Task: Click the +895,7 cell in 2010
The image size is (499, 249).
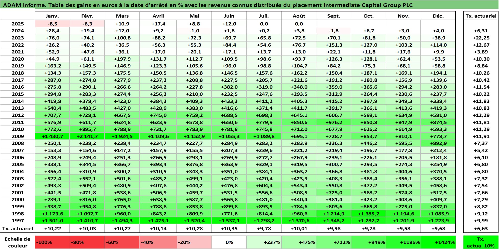Action: pyautogui.click(x=87, y=129)
